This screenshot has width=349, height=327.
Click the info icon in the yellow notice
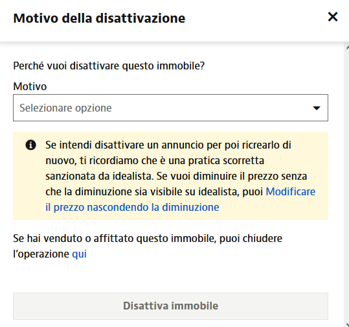pos(30,145)
